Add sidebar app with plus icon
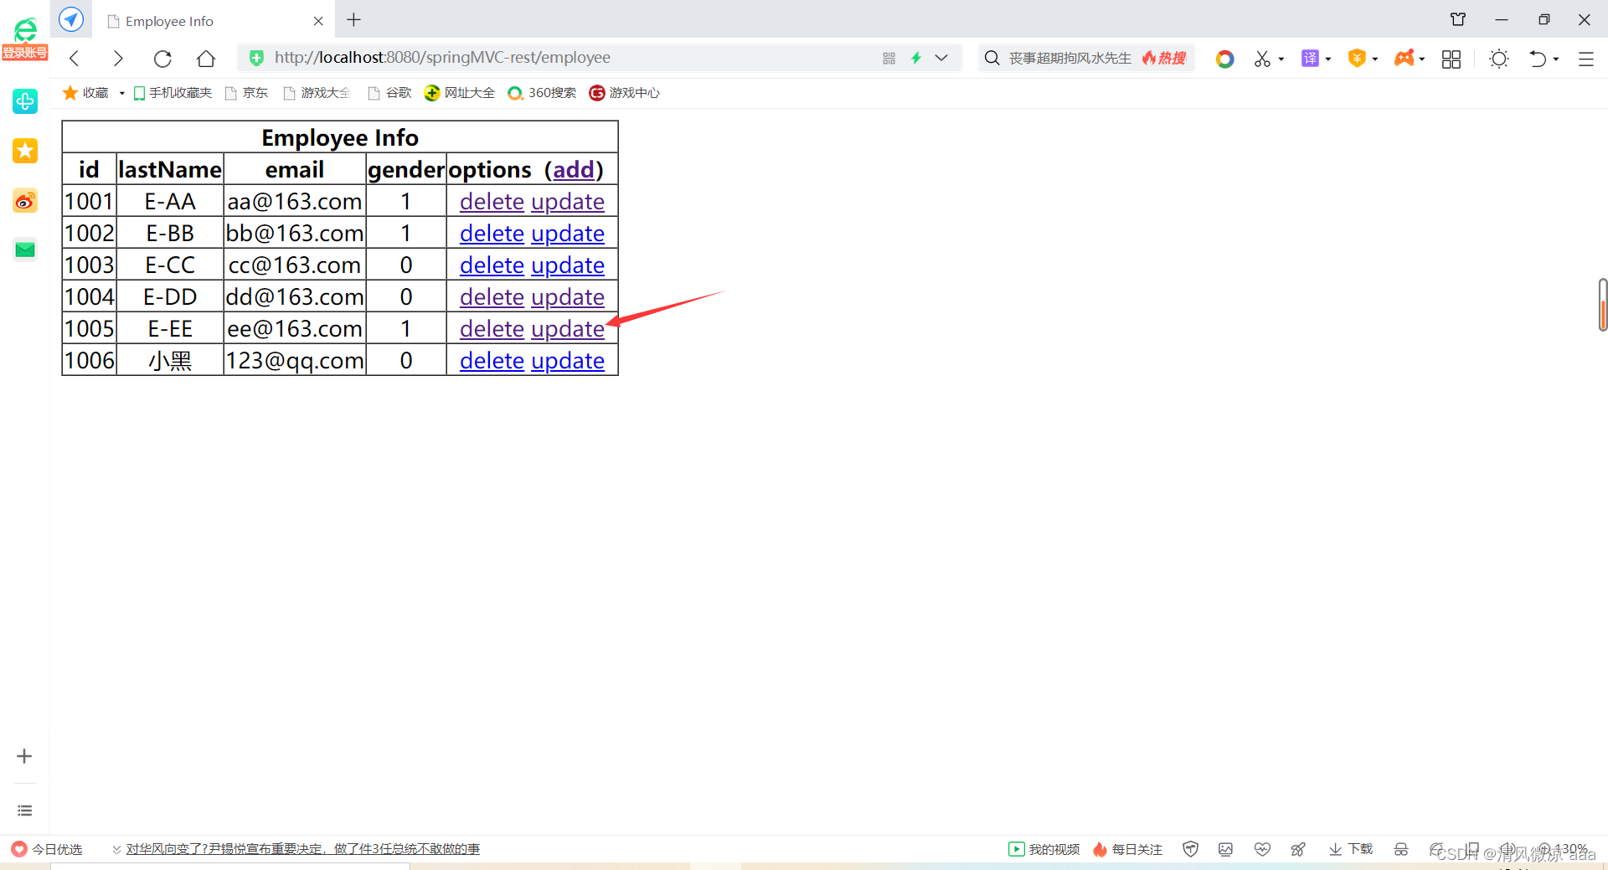 24,756
